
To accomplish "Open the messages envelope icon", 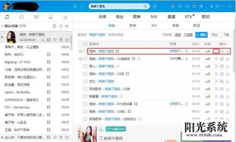I will [x=187, y=6].
